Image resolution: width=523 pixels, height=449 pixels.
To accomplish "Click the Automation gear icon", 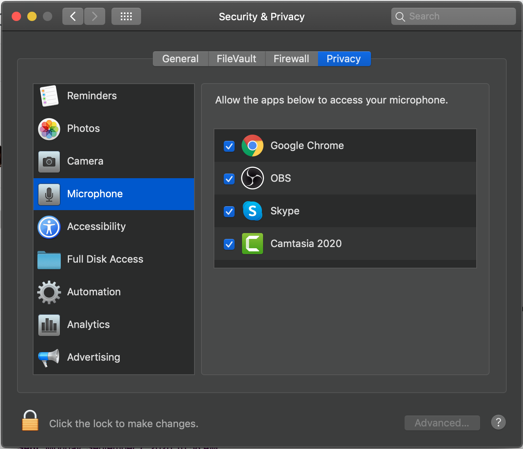I will (49, 292).
